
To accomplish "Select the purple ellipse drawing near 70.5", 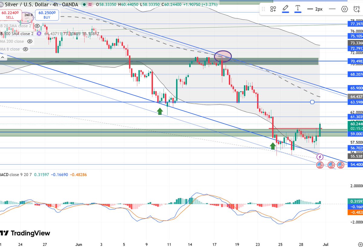I will click(x=223, y=56).
